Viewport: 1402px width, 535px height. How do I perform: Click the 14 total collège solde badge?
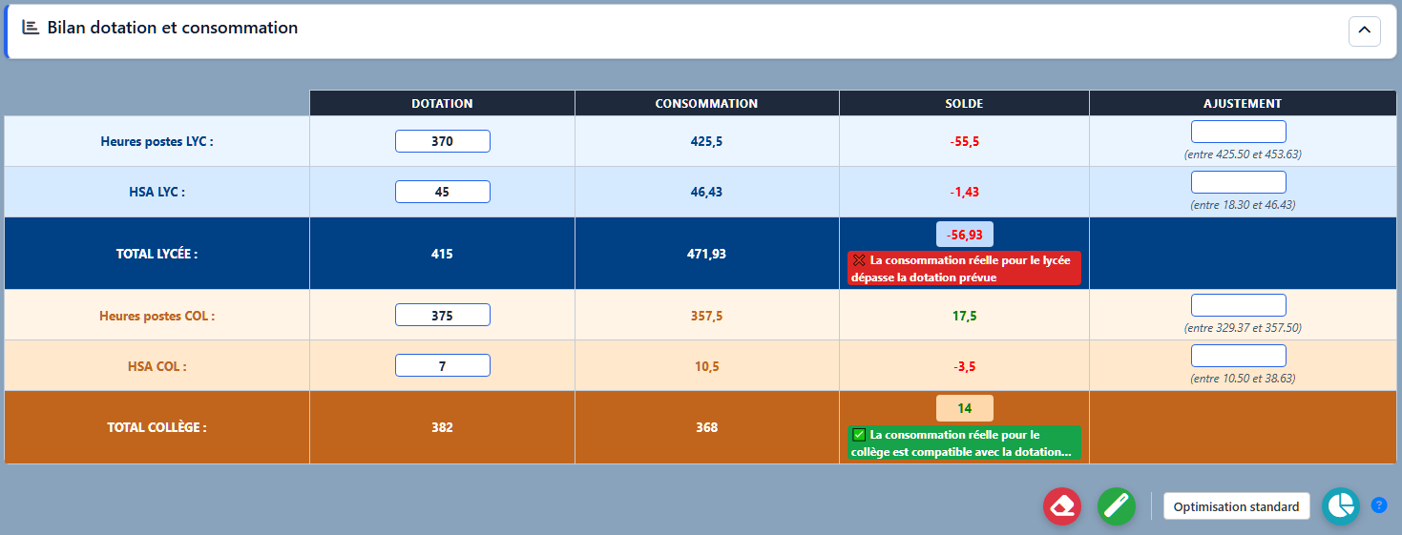[965, 408]
